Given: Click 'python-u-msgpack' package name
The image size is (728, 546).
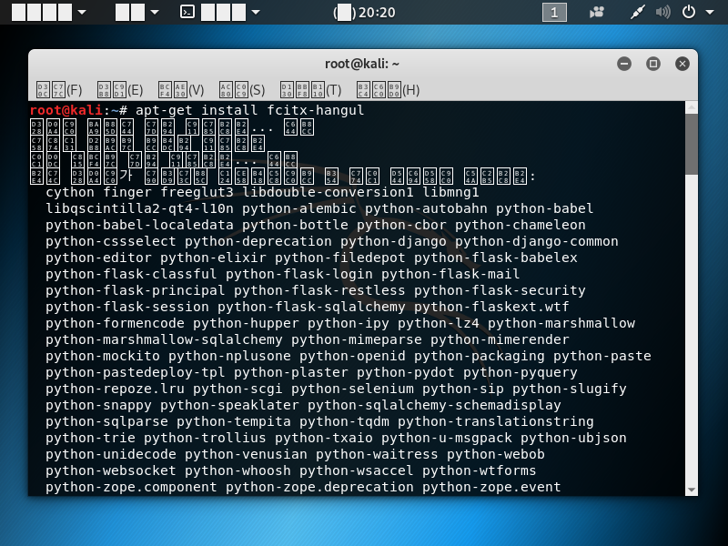Looking at the screenshot, I should tap(447, 438).
